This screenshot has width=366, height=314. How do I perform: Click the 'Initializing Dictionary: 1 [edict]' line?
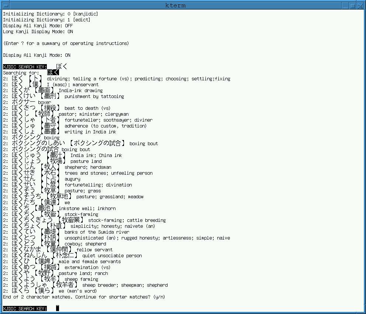(46, 20)
